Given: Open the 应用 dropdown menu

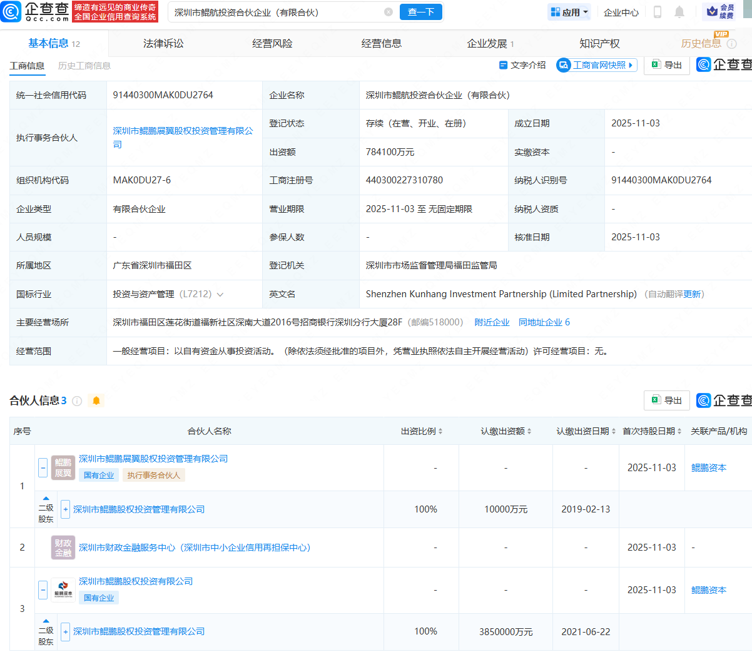Looking at the screenshot, I should pyautogui.click(x=569, y=12).
